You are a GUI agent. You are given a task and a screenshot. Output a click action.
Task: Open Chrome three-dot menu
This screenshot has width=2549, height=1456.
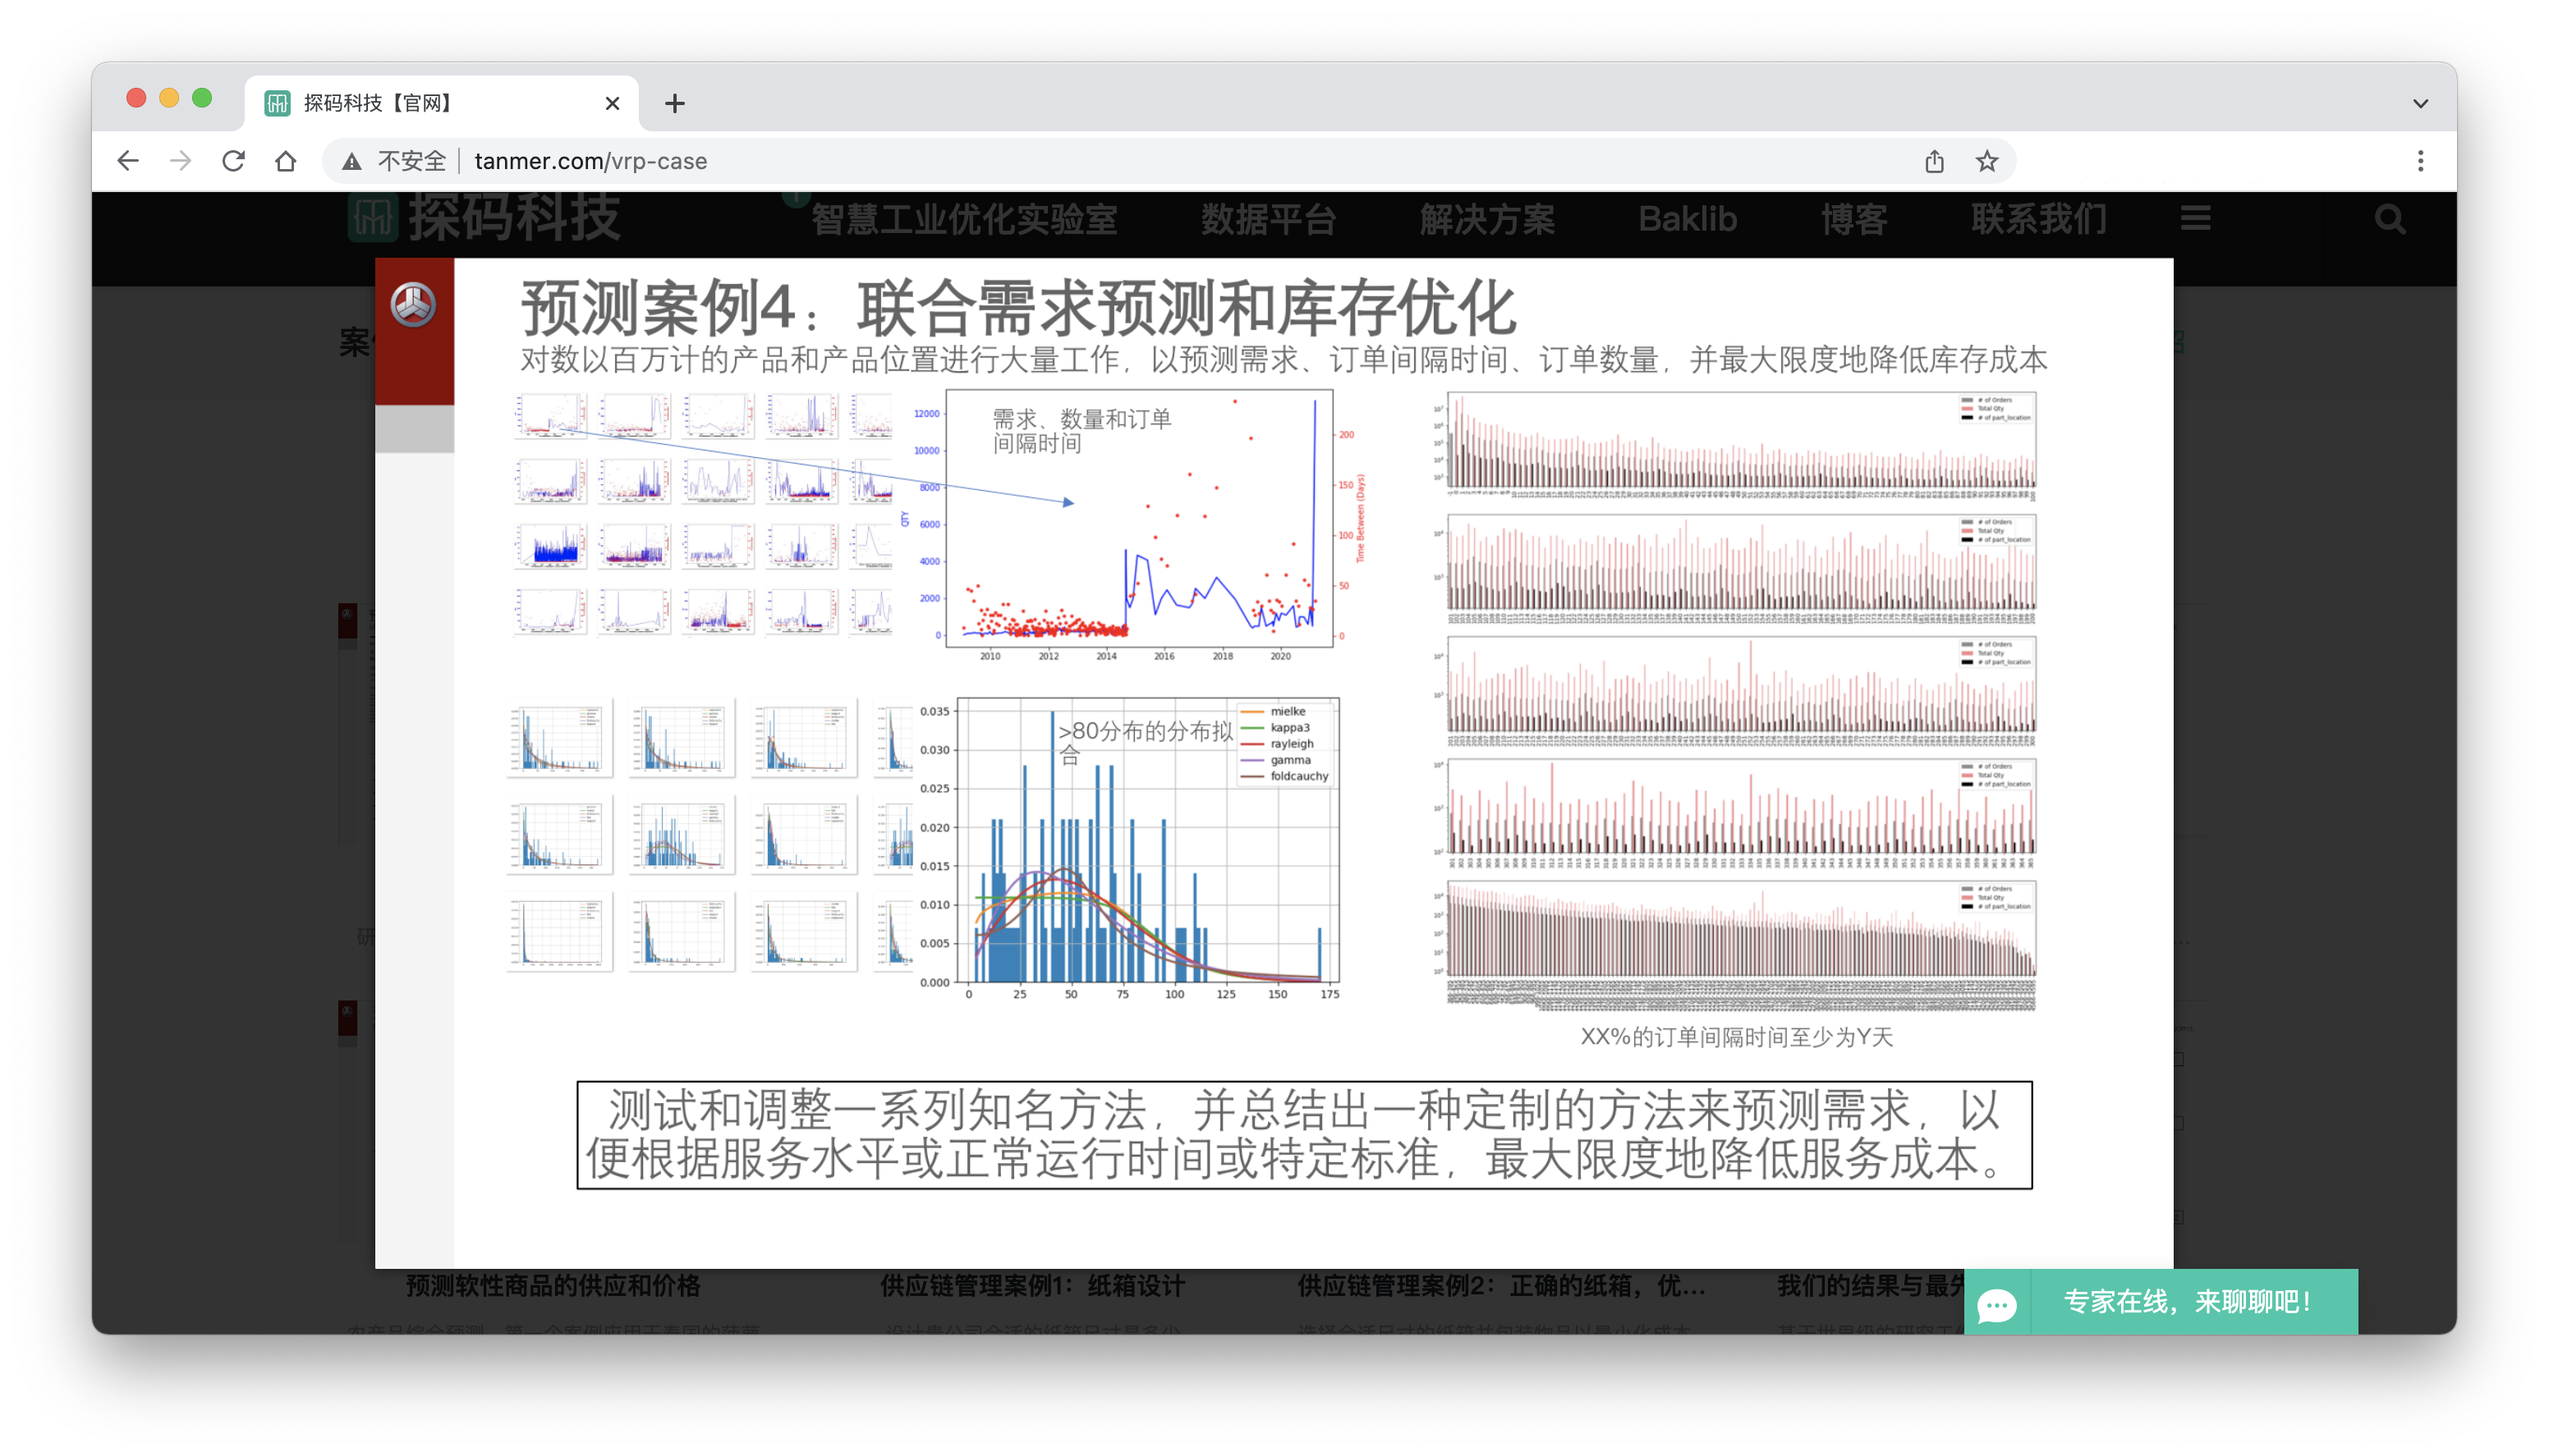click(x=2420, y=161)
